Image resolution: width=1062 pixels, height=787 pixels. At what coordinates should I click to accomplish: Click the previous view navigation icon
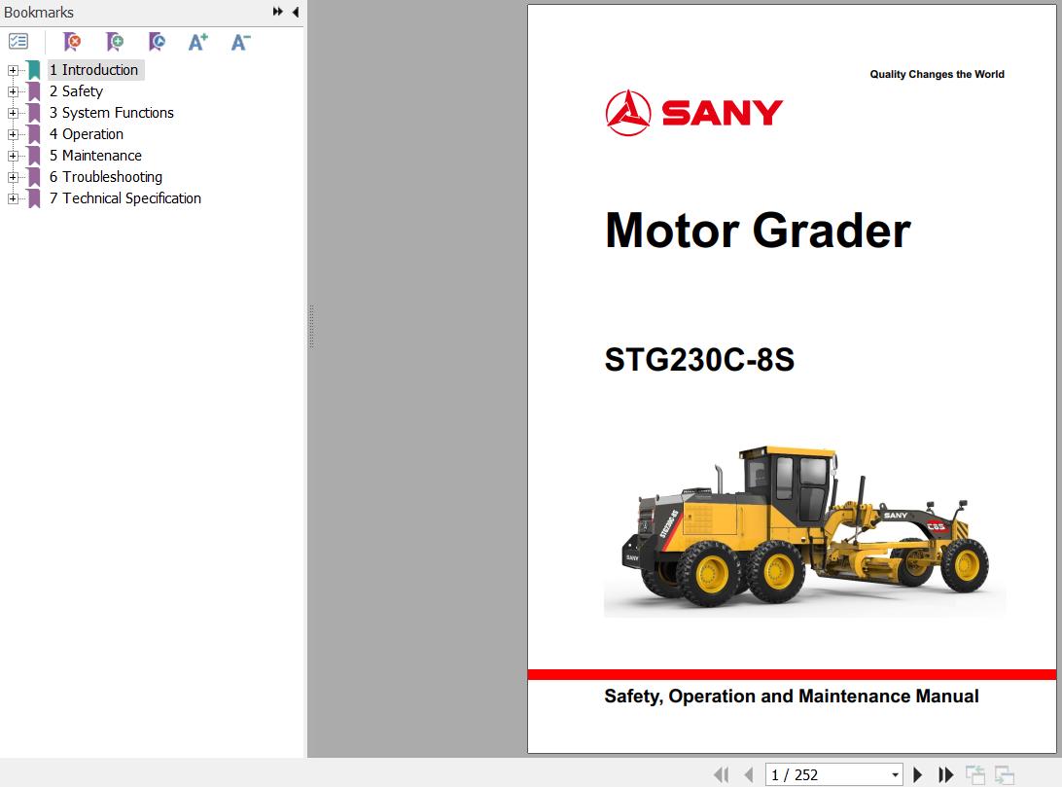click(975, 774)
